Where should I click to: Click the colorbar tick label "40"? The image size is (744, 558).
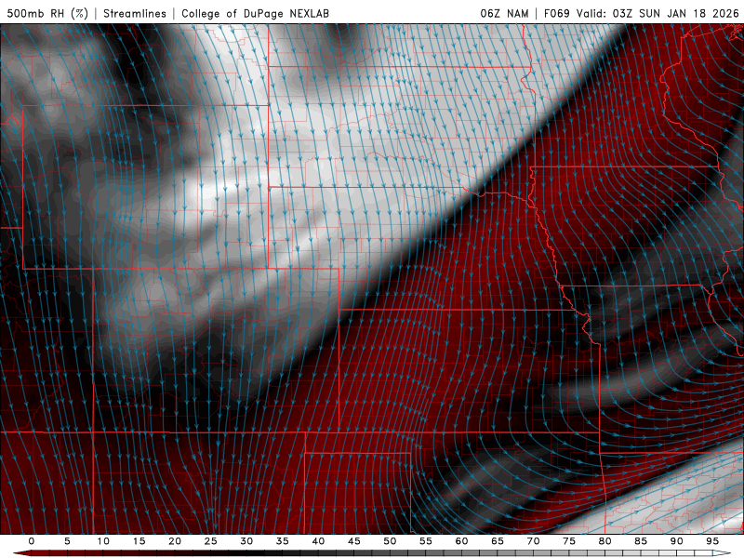point(318,541)
